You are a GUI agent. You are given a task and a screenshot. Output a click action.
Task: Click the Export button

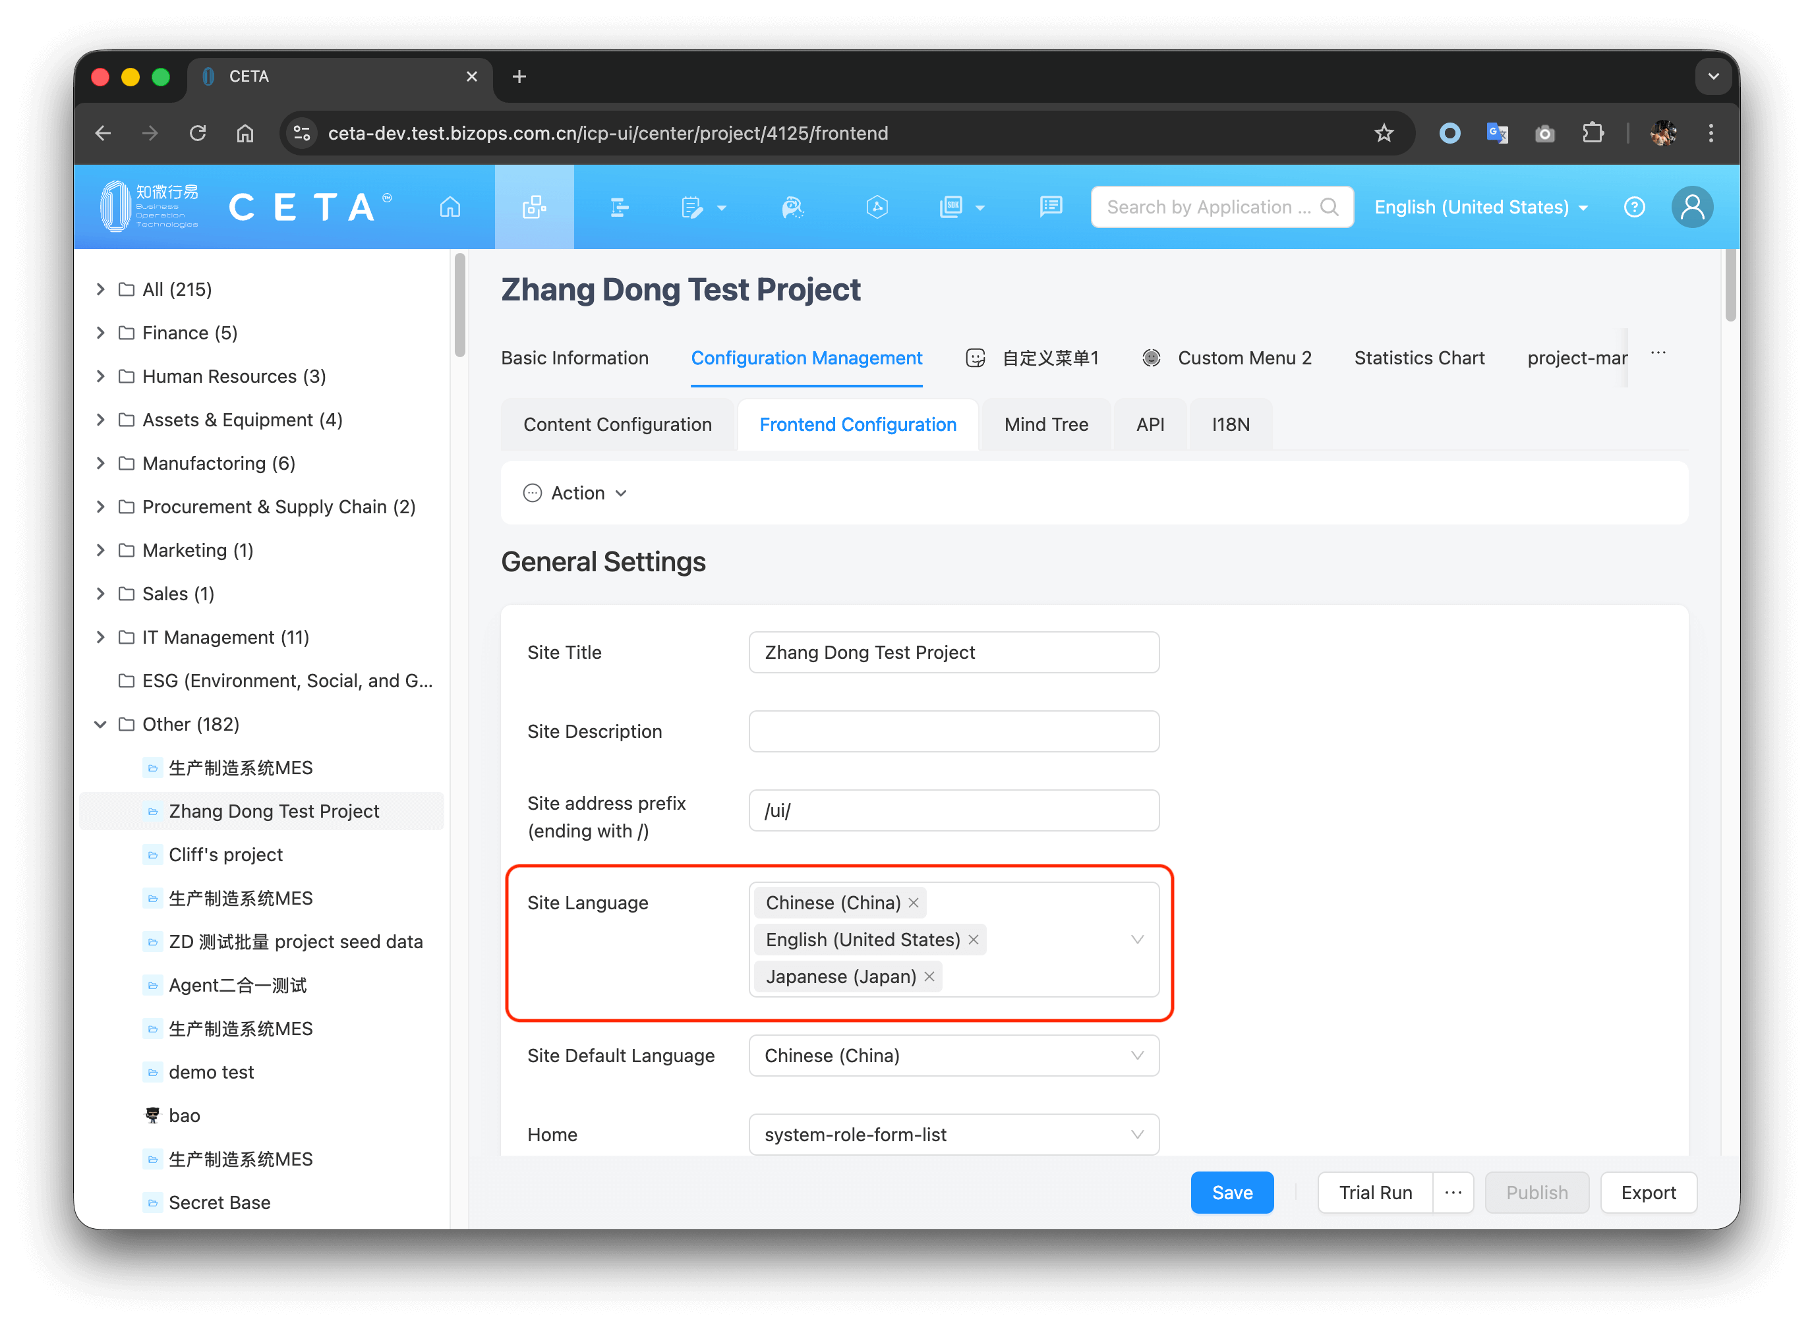1648,1193
